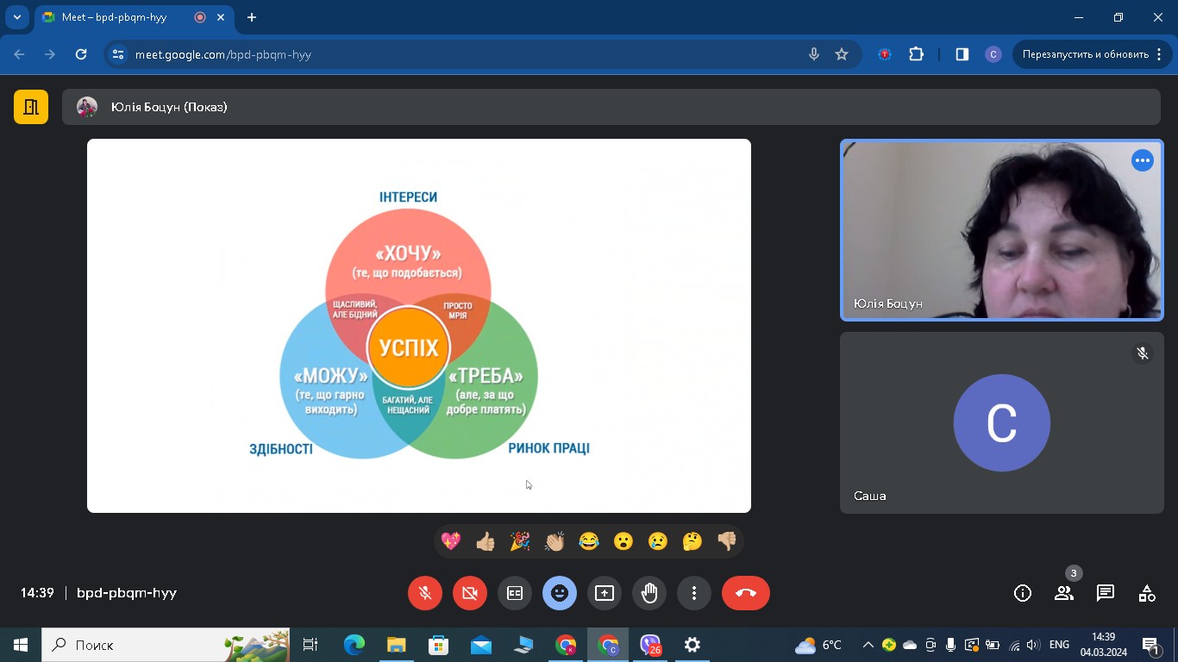Hide the emoji reactions bar
Screen dimensions: 1178x662
click(560, 593)
